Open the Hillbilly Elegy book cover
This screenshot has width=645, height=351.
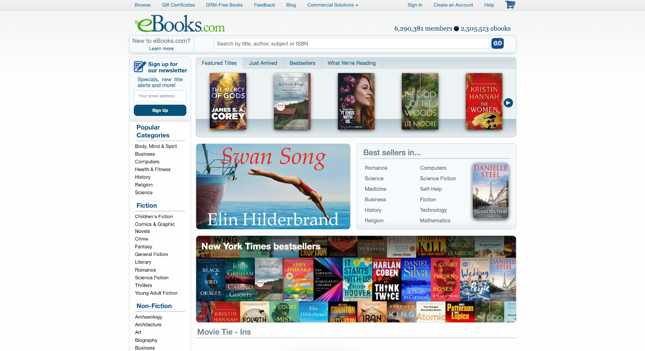click(x=292, y=101)
